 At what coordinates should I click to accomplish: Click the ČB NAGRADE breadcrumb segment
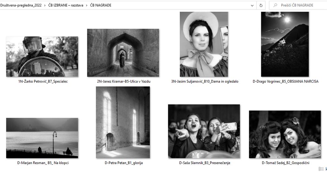101,5
